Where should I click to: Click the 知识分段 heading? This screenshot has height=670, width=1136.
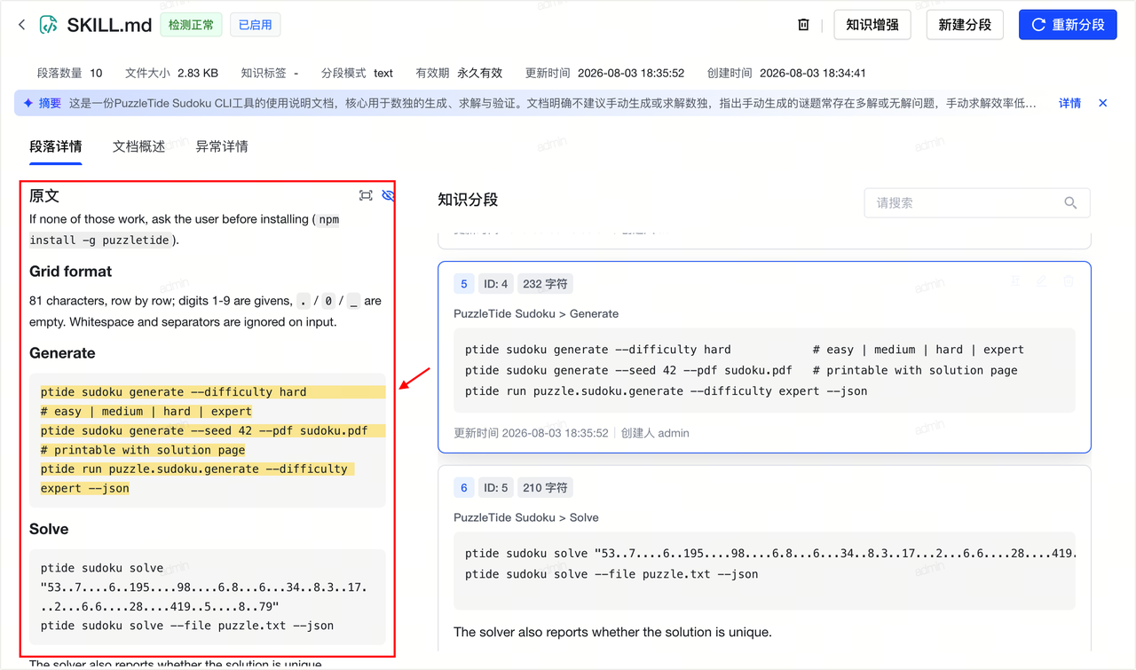click(468, 200)
